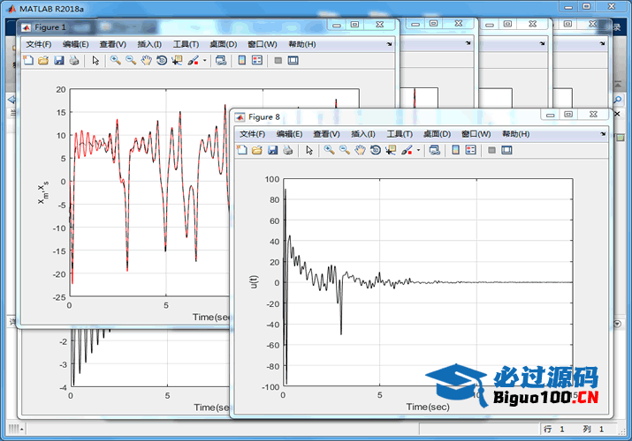This screenshot has width=632, height=441.
Task: Print figure icon in Figure 1 toolbar
Action: (74, 60)
